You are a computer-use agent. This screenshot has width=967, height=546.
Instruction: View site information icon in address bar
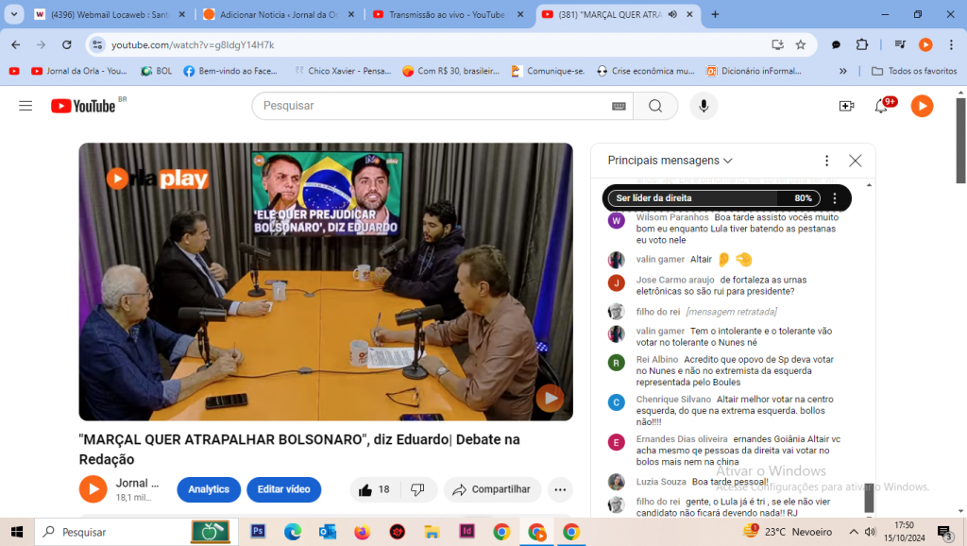[97, 44]
